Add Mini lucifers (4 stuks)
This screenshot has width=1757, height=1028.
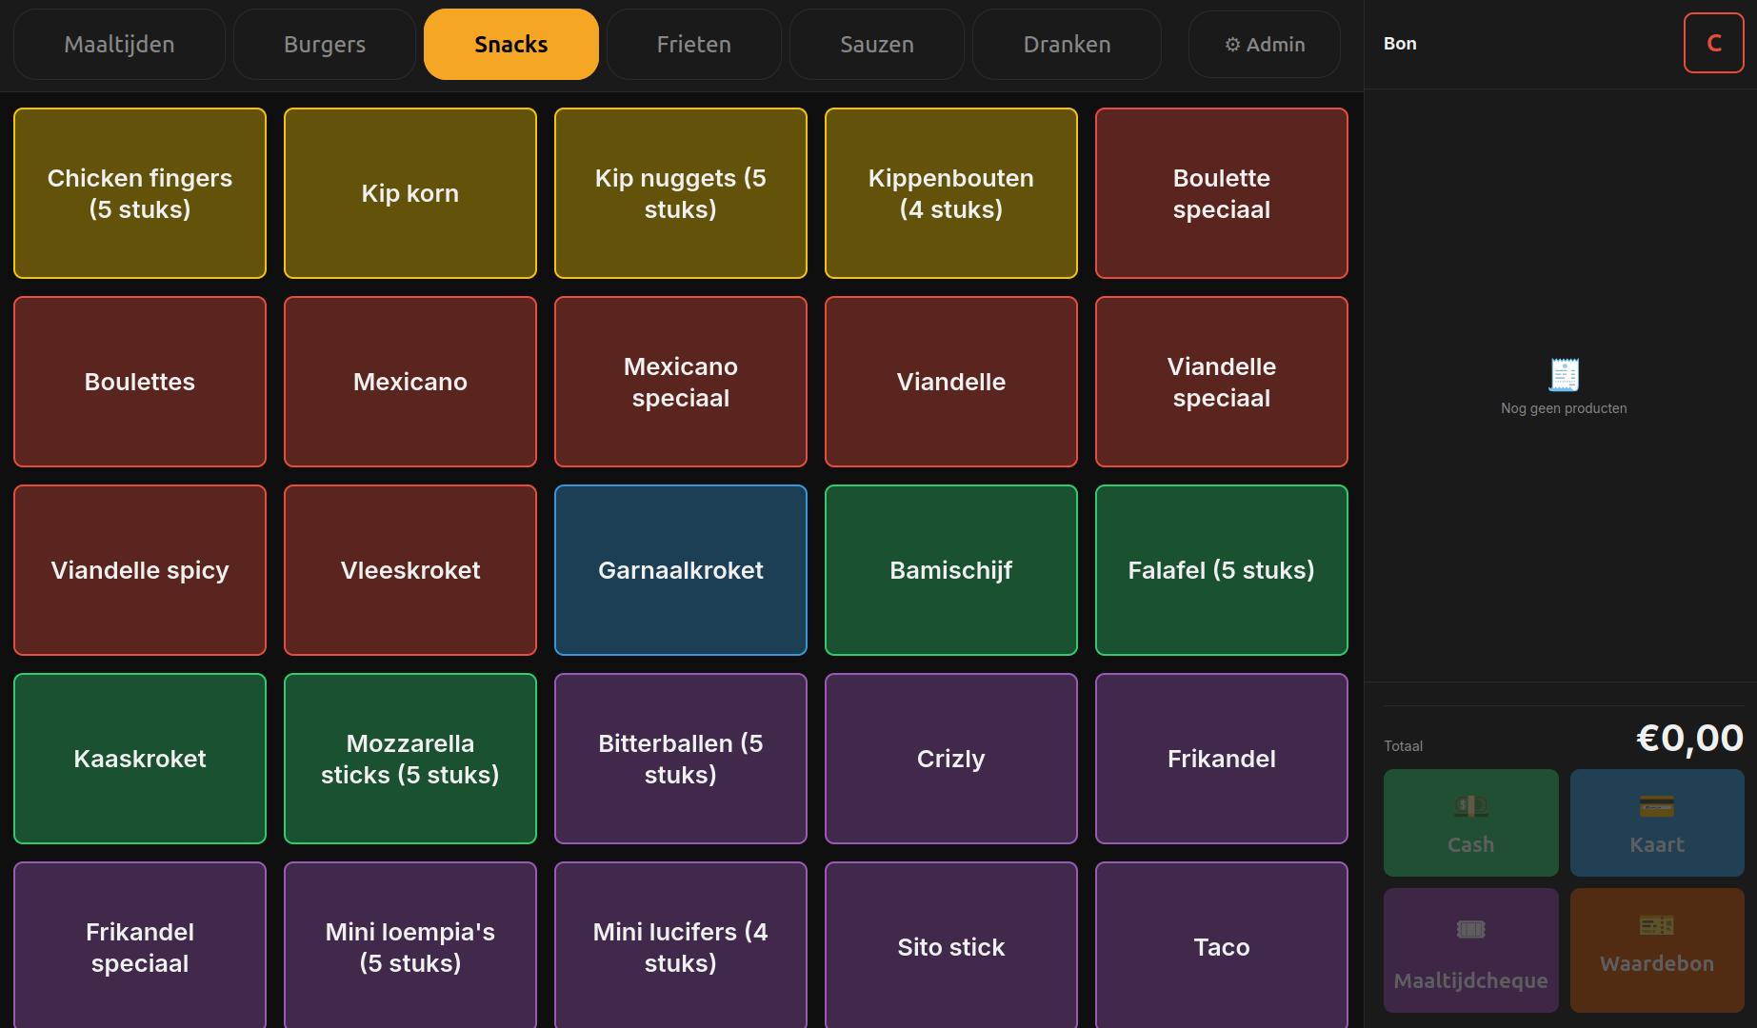coord(681,945)
